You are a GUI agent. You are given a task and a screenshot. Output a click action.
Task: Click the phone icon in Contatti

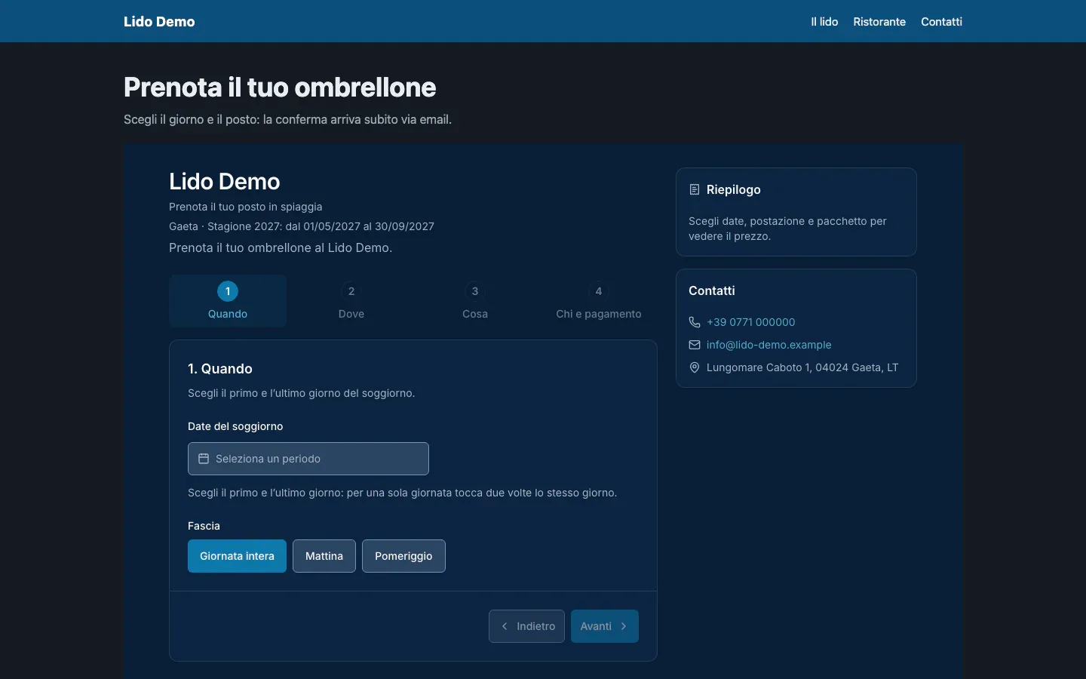695,322
